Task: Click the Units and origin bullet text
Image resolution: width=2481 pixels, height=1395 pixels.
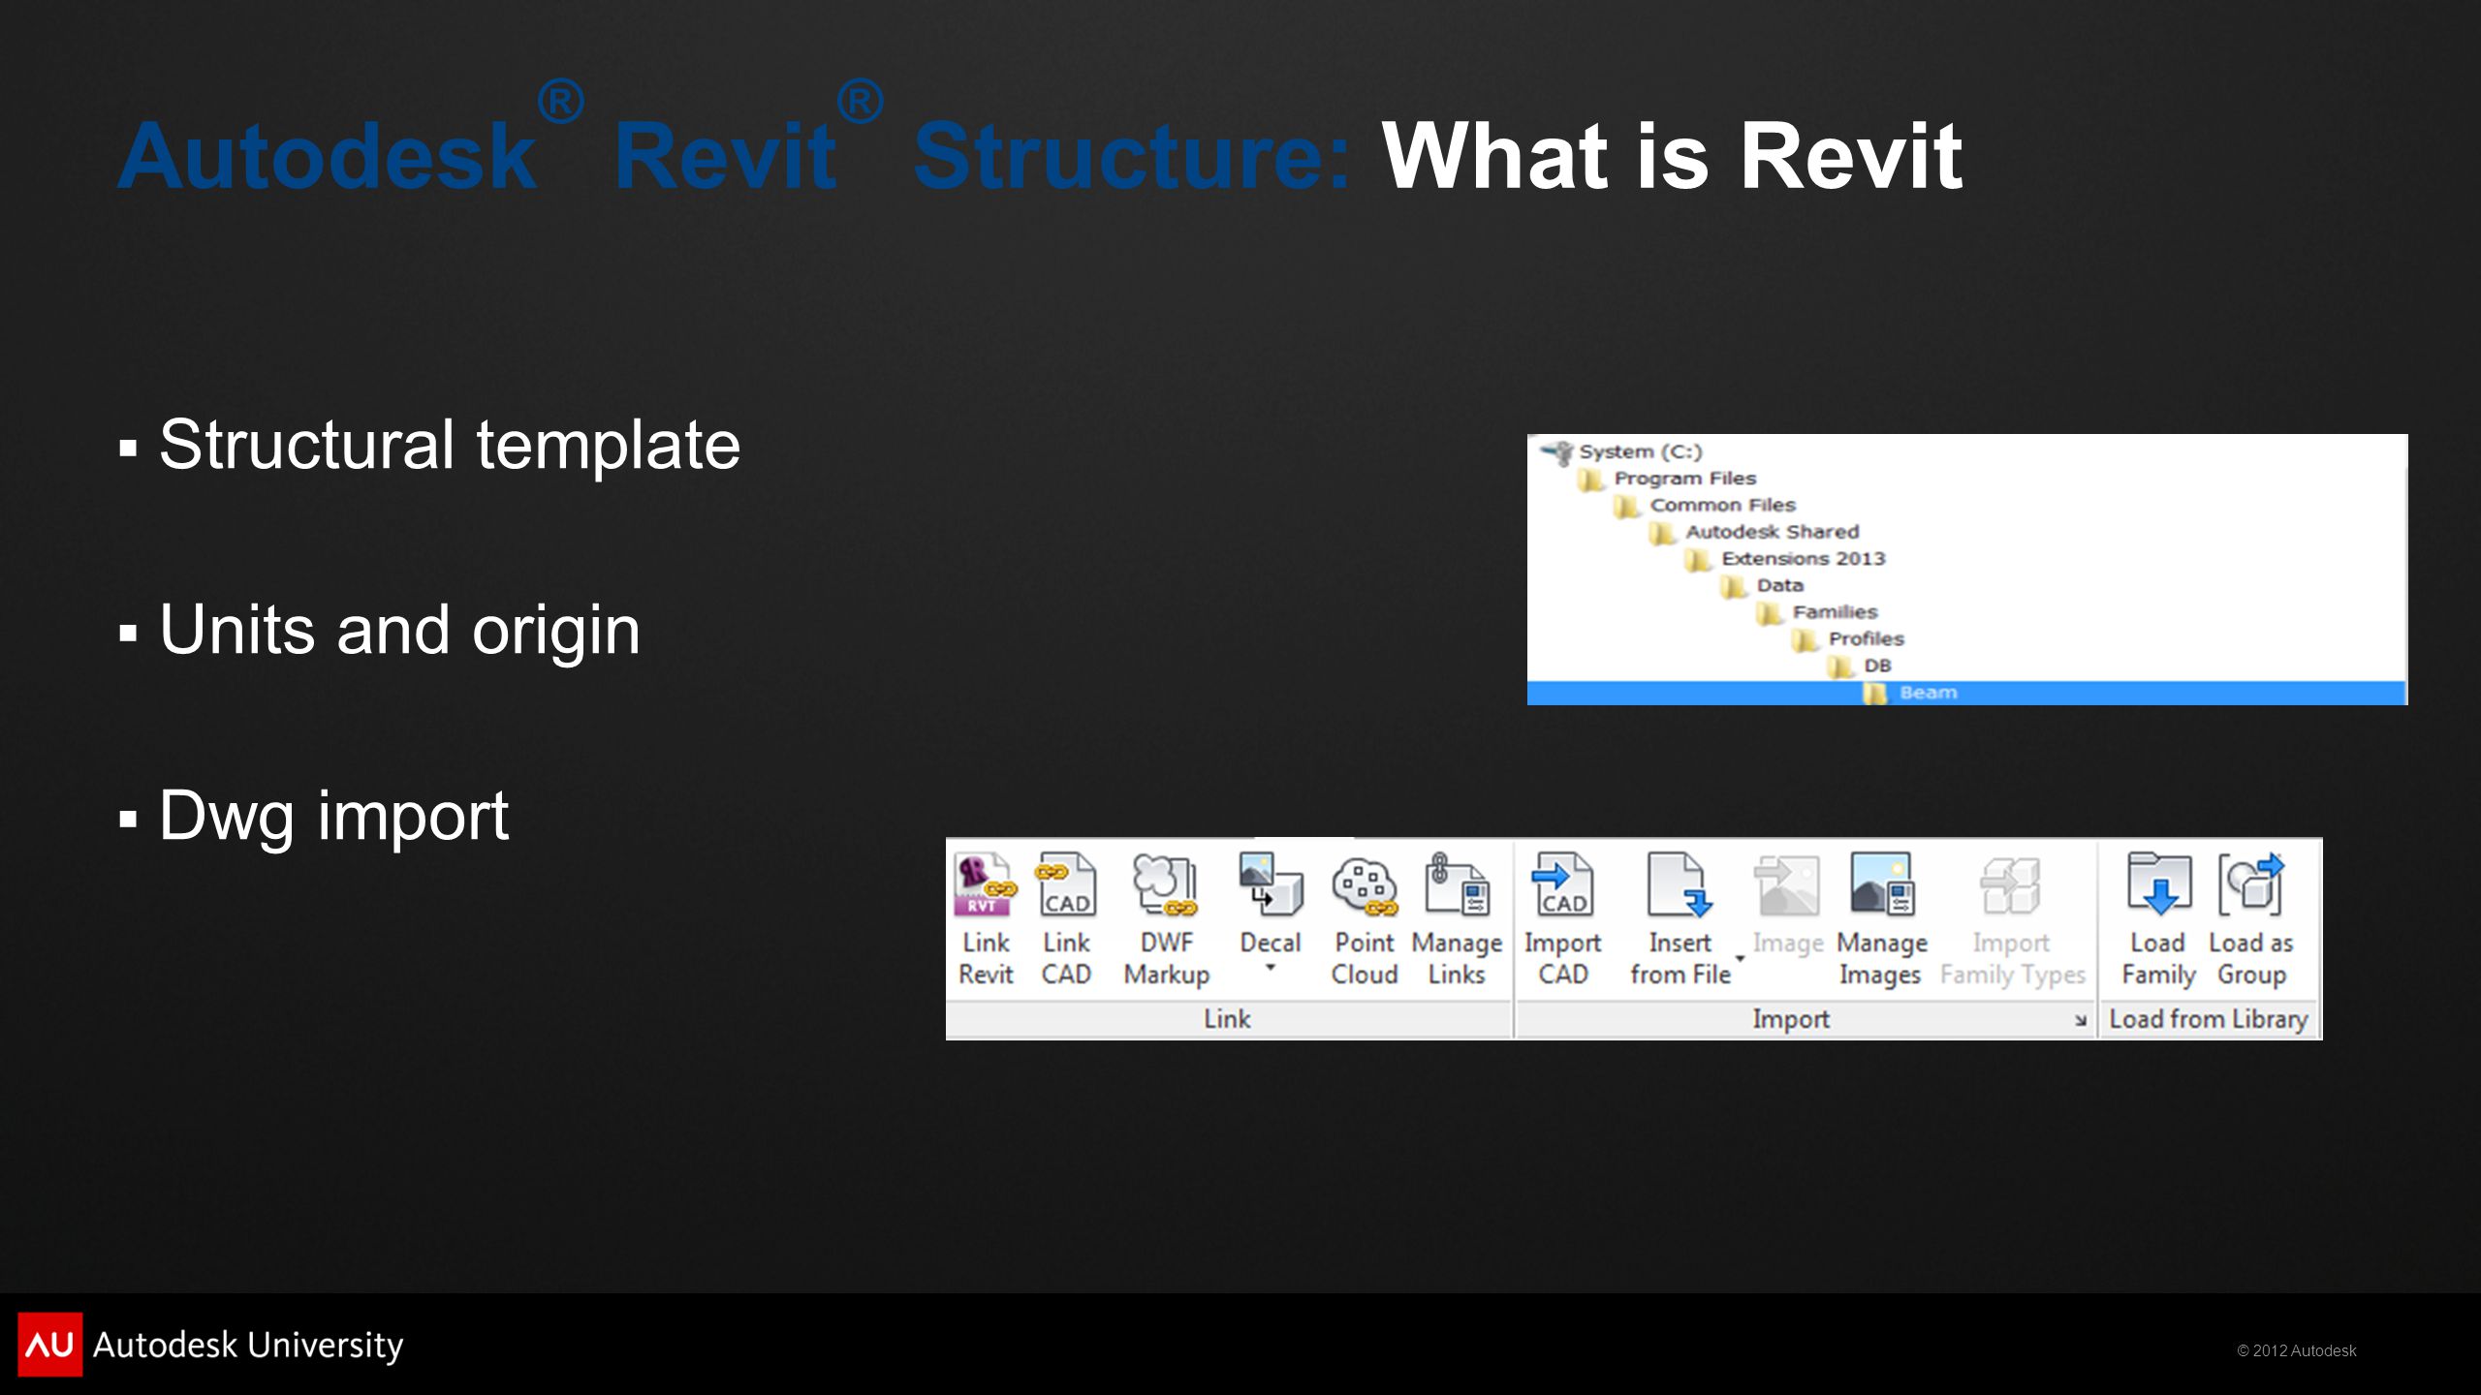Action: [399, 631]
